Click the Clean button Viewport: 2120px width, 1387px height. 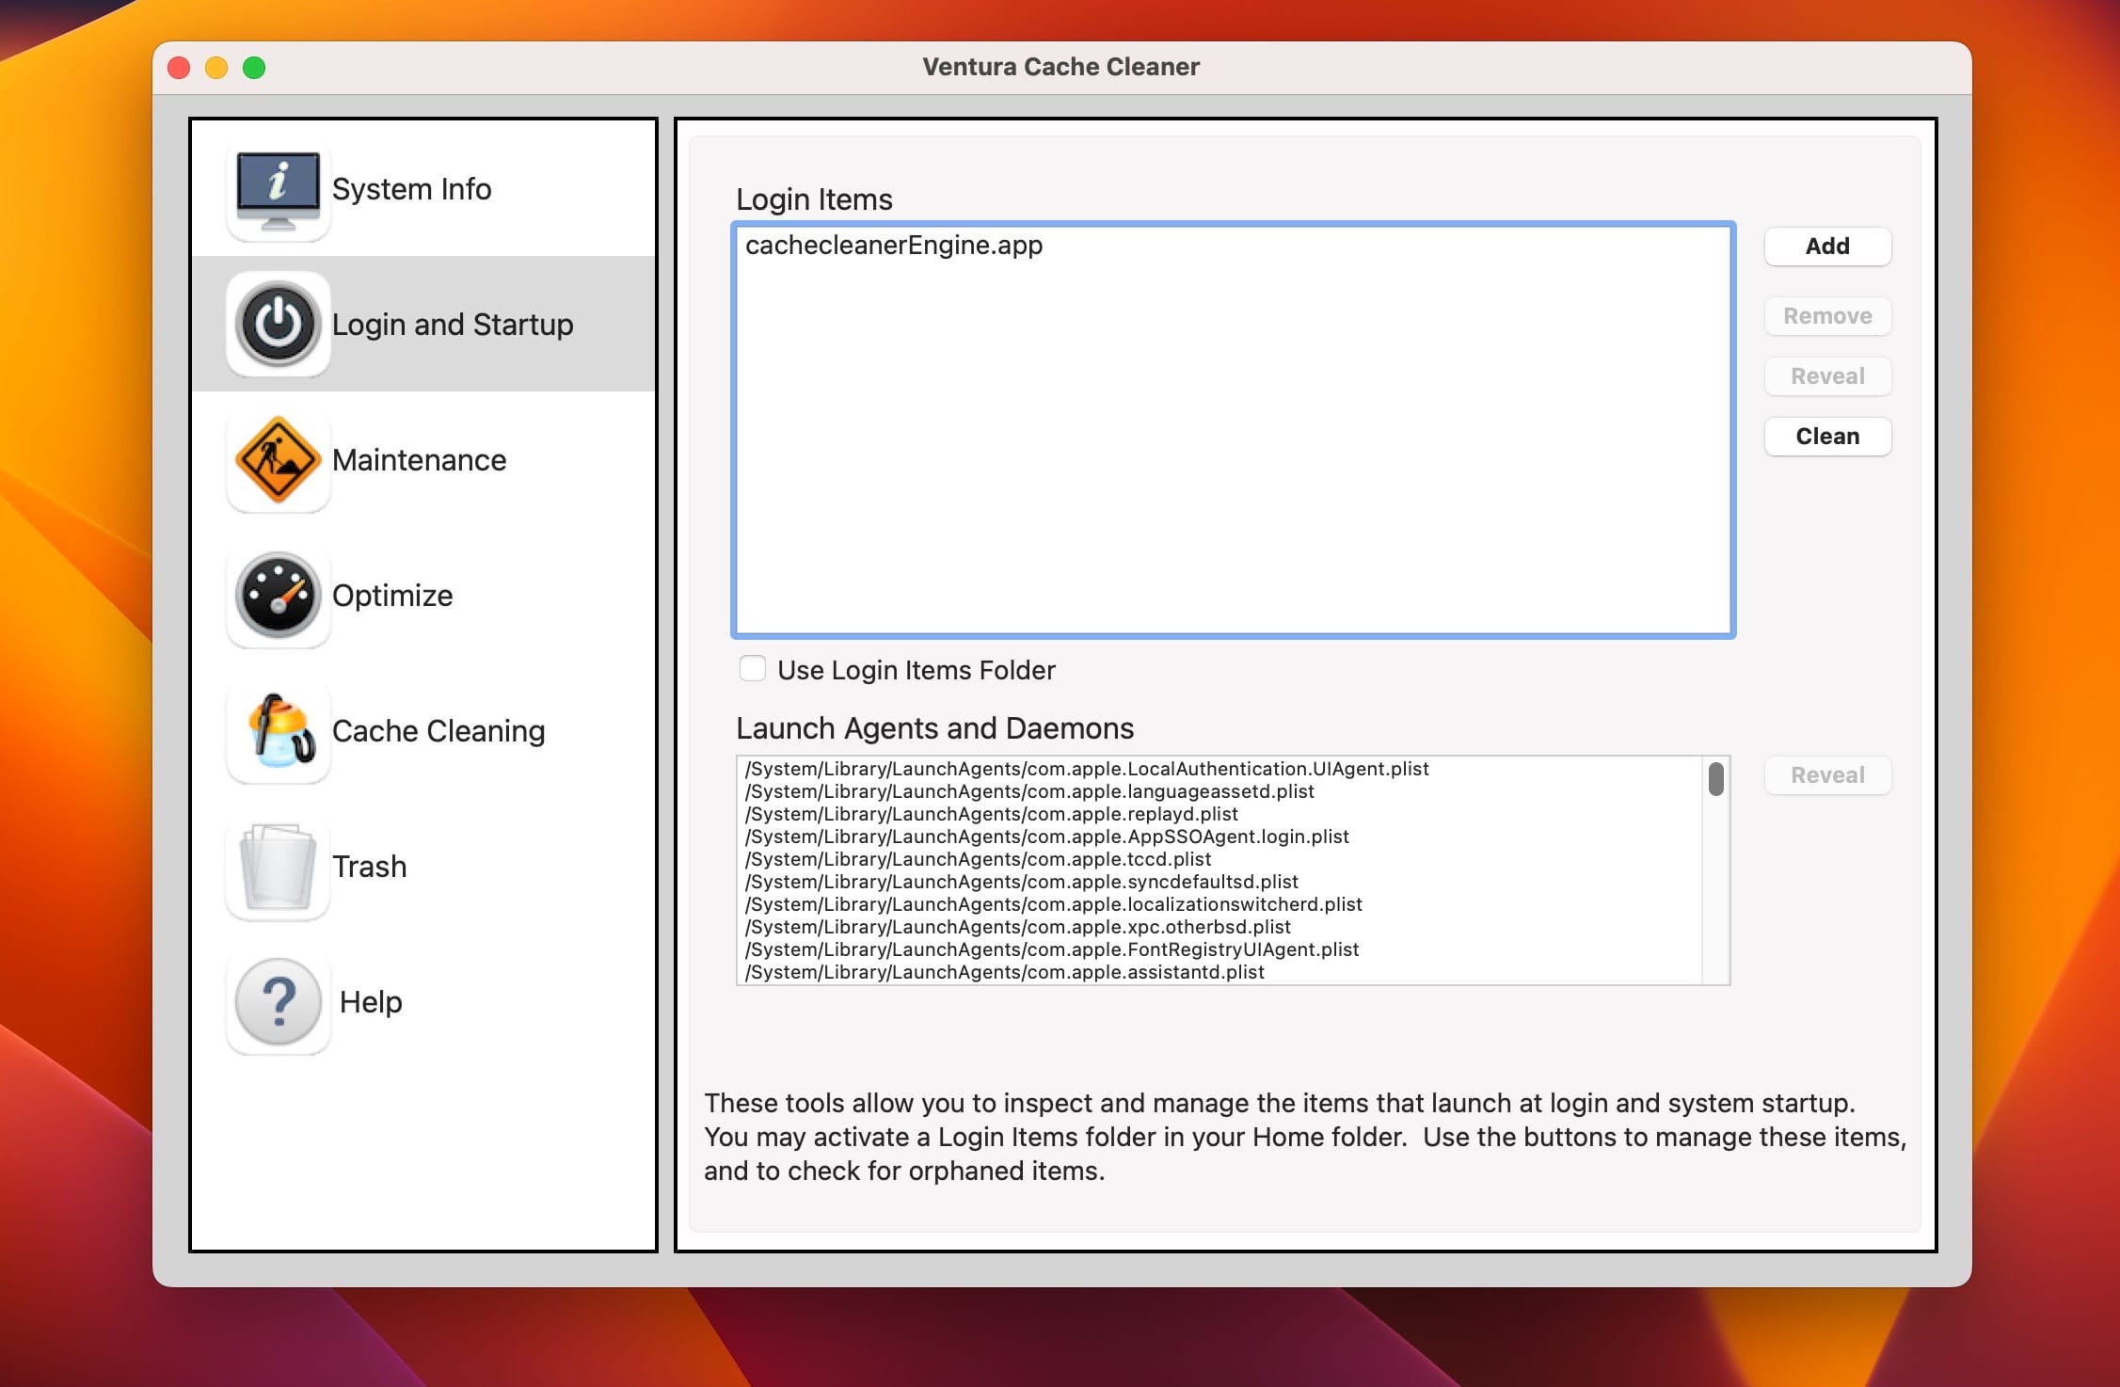1827,437
